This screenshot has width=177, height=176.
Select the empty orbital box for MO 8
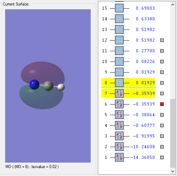[119, 83]
